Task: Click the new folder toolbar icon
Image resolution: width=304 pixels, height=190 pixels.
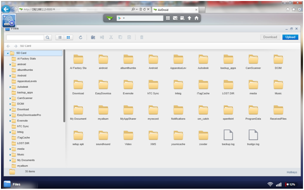Action: (x=93, y=37)
